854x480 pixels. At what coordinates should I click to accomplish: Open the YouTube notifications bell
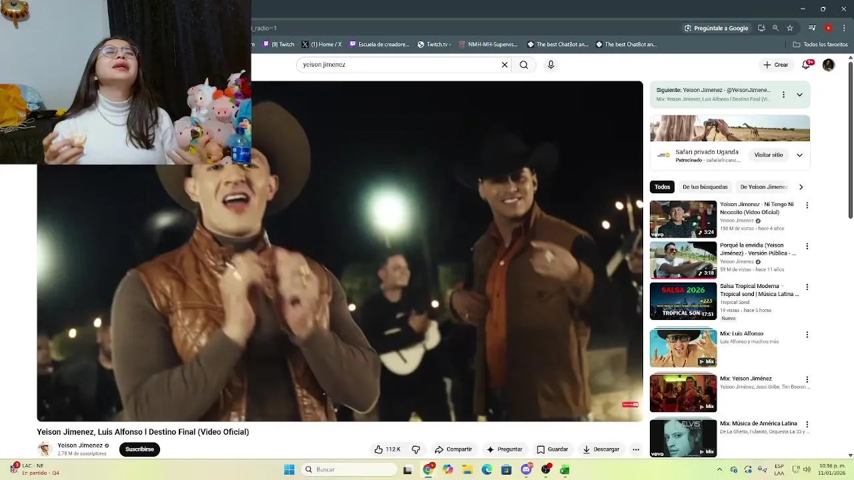(x=807, y=65)
